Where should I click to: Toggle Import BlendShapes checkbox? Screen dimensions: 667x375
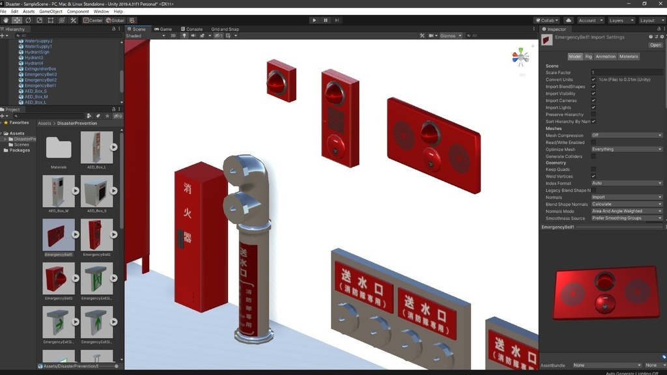[x=593, y=87]
